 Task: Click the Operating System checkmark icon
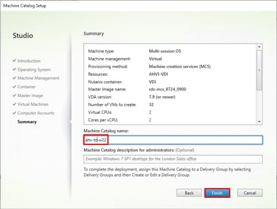point(14,69)
